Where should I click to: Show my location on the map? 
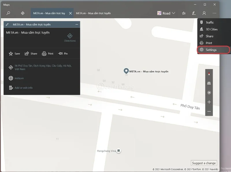click(209, 93)
